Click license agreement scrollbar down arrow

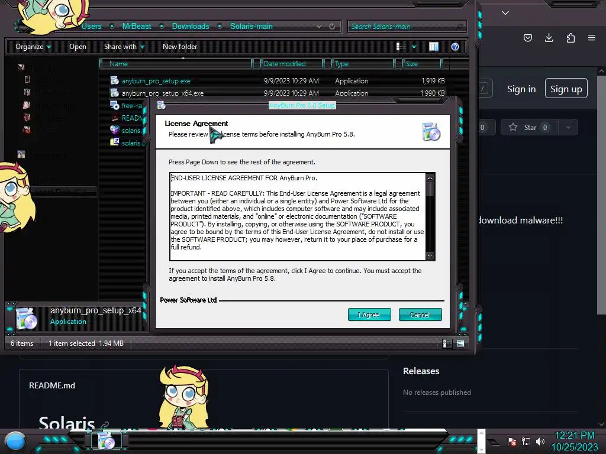(x=430, y=255)
